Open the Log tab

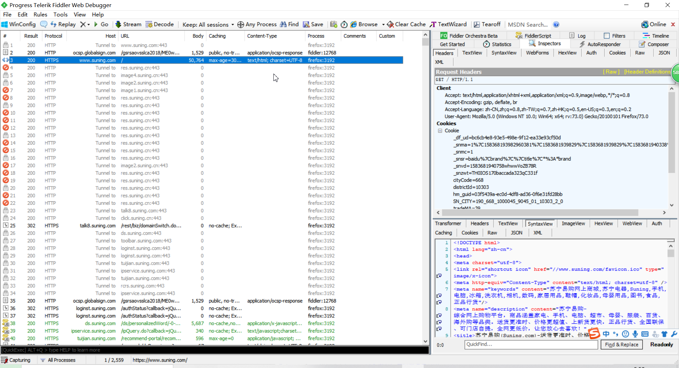578,36
